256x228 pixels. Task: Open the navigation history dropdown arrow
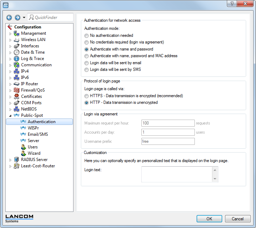click(x=24, y=18)
